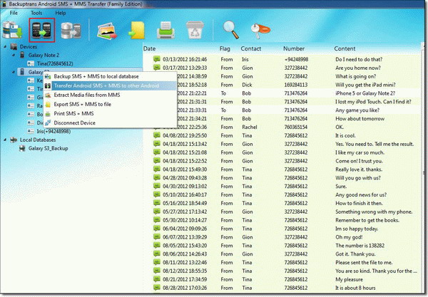Select Tina(726845612) in the tree
The width and height of the screenshot is (428, 297).
[55, 64]
